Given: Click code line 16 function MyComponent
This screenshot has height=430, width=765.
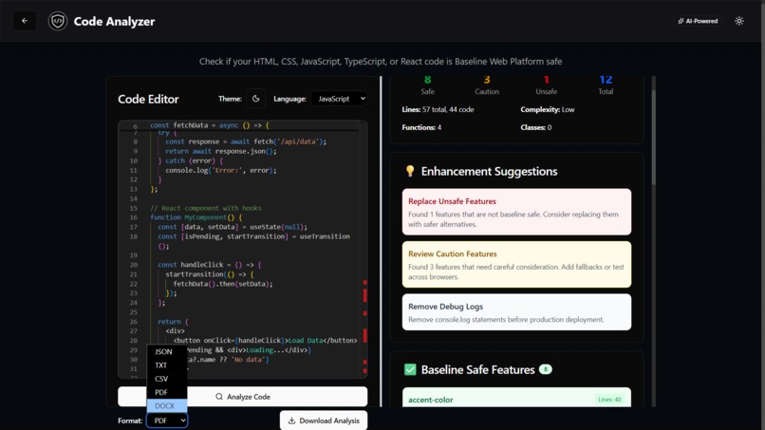Looking at the screenshot, I should (196, 217).
